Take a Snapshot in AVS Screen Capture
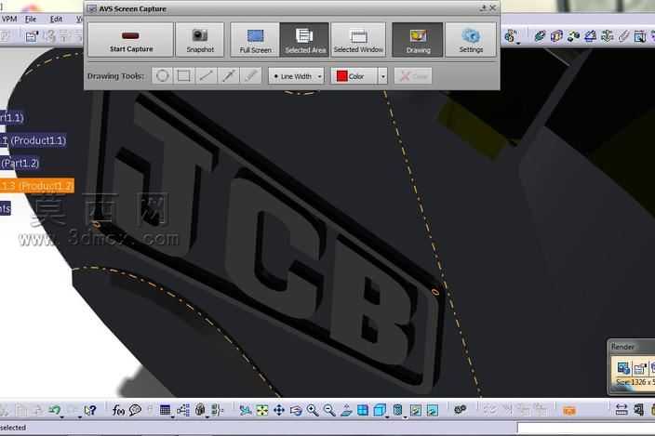655x436 pixels. (200, 40)
